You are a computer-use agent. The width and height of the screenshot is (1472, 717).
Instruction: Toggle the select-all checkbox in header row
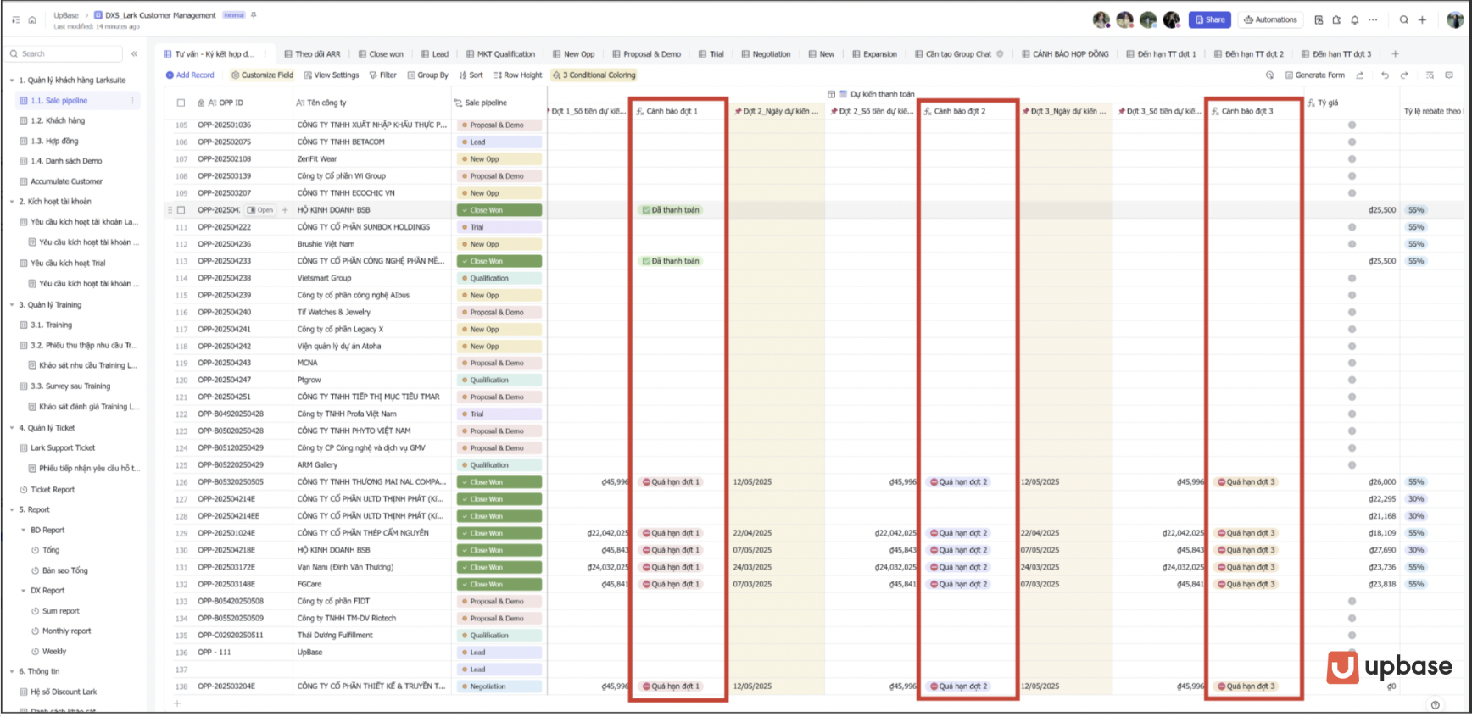pos(181,103)
